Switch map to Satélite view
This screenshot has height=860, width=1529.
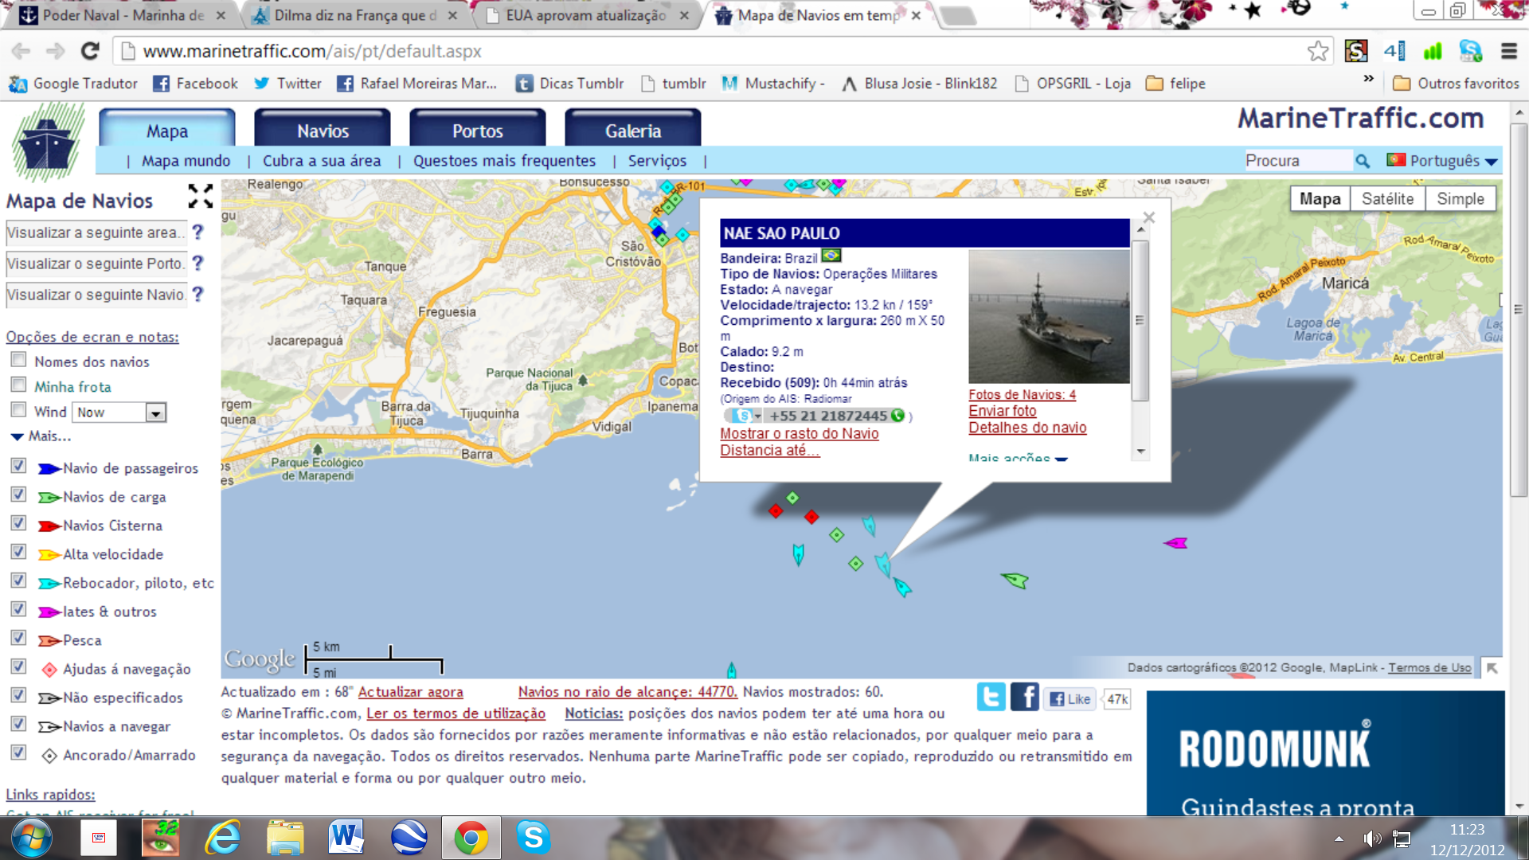coord(1387,199)
